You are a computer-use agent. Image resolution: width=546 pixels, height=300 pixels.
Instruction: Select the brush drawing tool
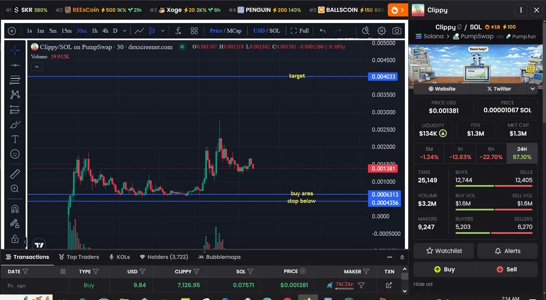[x=15, y=124]
